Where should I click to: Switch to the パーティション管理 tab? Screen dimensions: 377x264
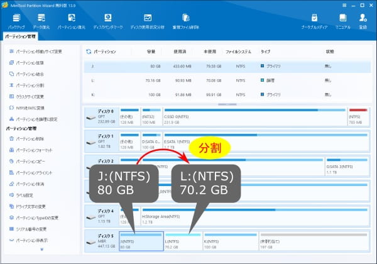coord(21,36)
